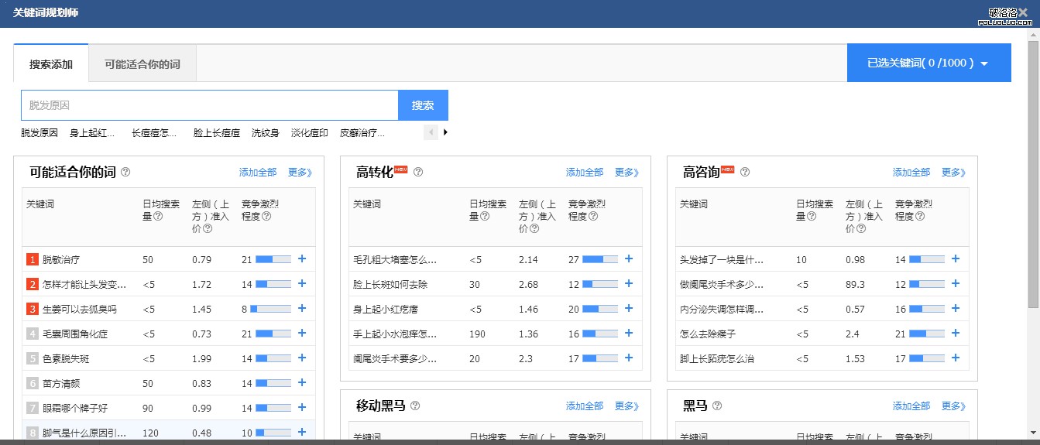Click suggested keyword 洗纹身

click(265, 133)
